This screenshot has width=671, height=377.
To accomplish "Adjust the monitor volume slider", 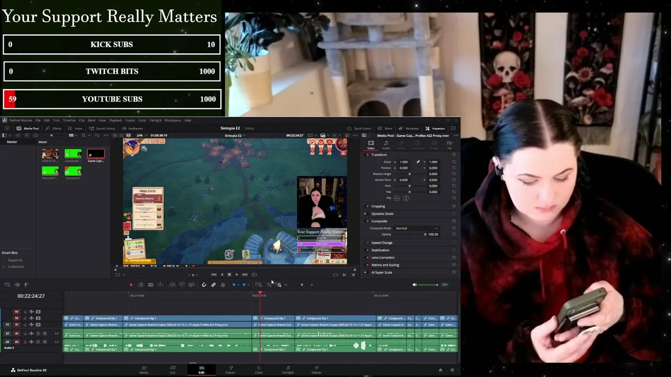I will pos(428,285).
